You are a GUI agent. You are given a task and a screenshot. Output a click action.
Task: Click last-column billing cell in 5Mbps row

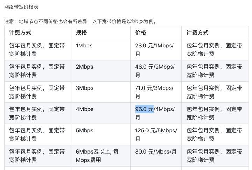click(x=215, y=134)
